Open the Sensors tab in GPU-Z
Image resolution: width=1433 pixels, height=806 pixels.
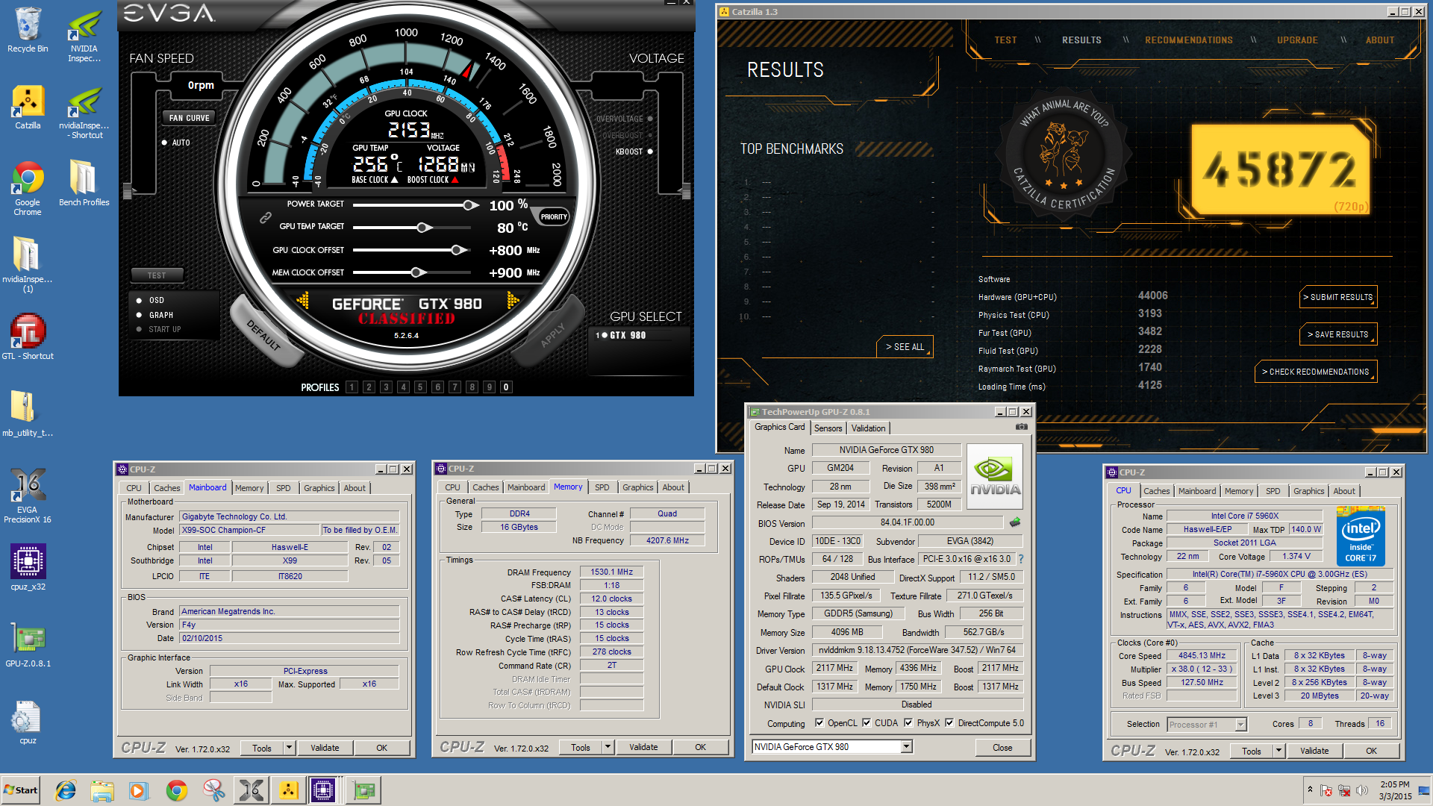pyautogui.click(x=828, y=428)
